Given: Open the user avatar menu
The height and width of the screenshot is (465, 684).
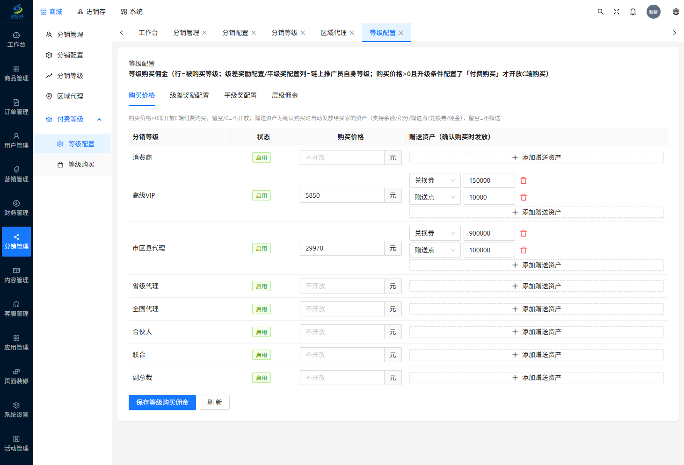Looking at the screenshot, I should (654, 12).
